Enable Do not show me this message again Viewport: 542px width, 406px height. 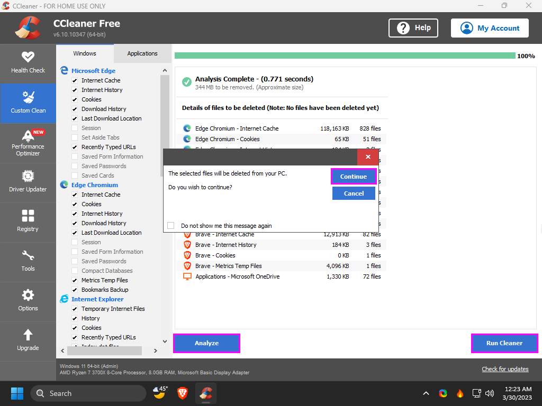[x=171, y=225]
